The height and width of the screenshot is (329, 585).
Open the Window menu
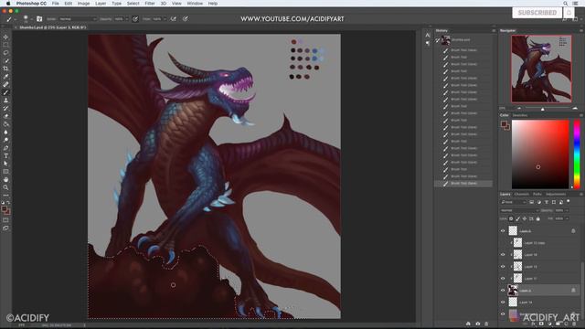coord(195,4)
